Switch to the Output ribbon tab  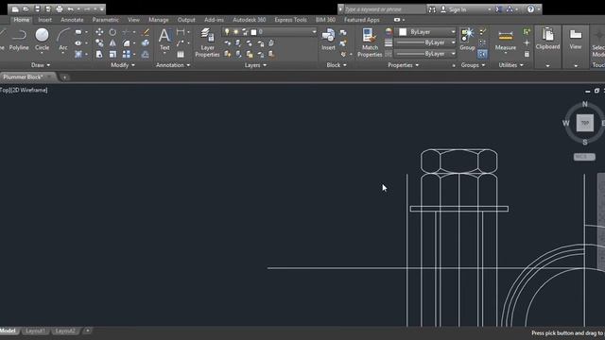point(186,20)
